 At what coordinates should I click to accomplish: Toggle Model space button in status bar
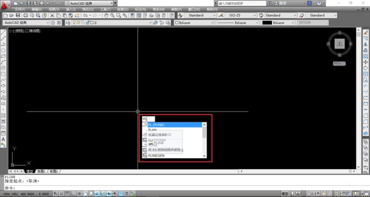pos(285,194)
